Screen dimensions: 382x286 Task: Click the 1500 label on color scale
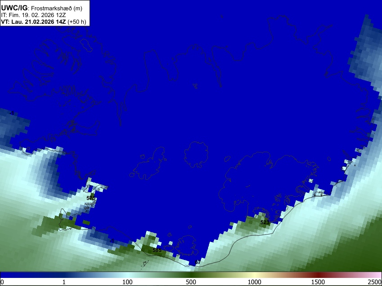point(318,282)
